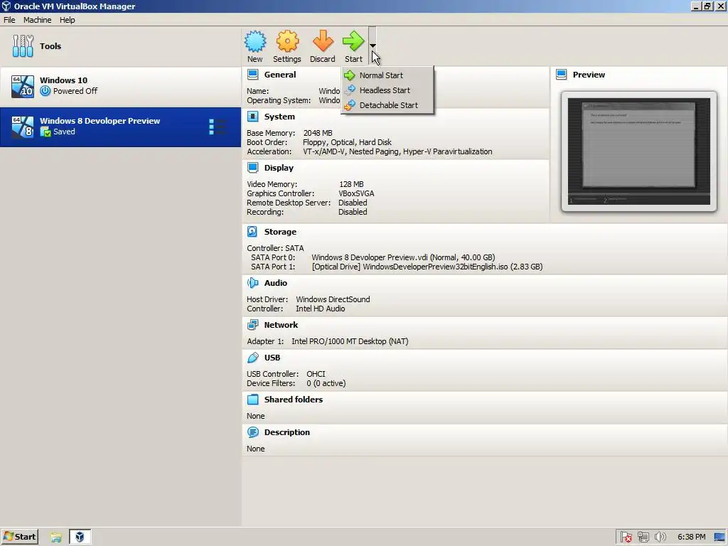This screenshot has width=728, height=546.
Task: Open the Shared folders header link
Action: 294,400
